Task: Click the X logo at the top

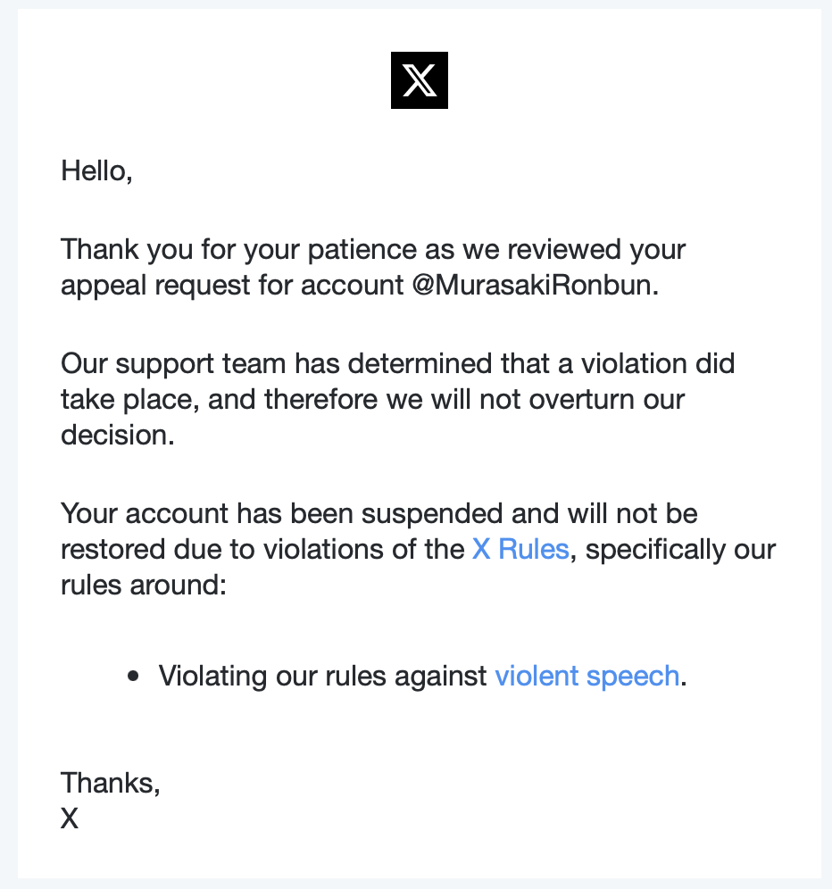Action: [419, 80]
